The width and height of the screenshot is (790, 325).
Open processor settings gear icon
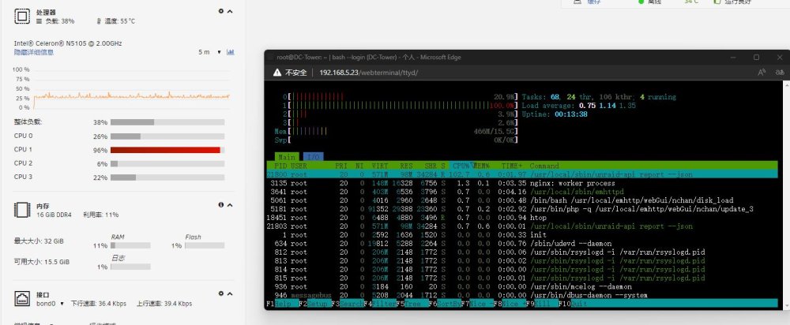pos(220,11)
